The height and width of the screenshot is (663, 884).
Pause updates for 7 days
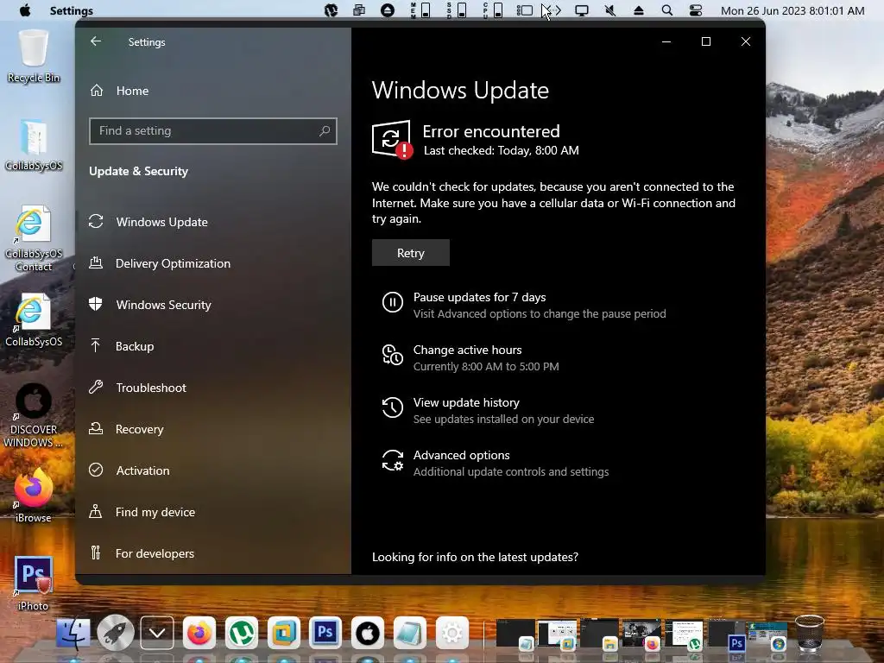(479, 297)
